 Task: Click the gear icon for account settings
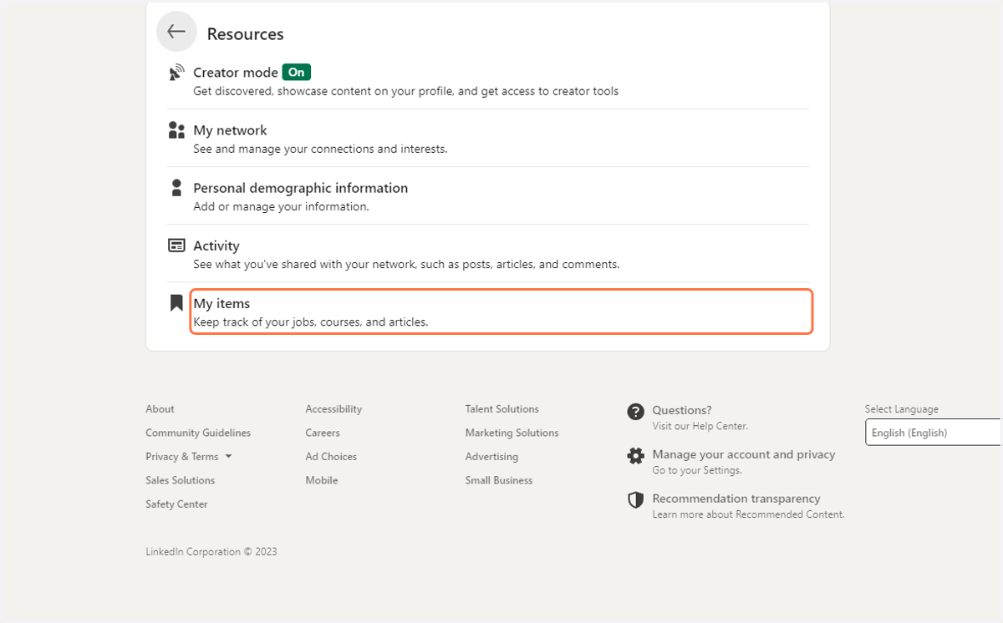tap(636, 456)
